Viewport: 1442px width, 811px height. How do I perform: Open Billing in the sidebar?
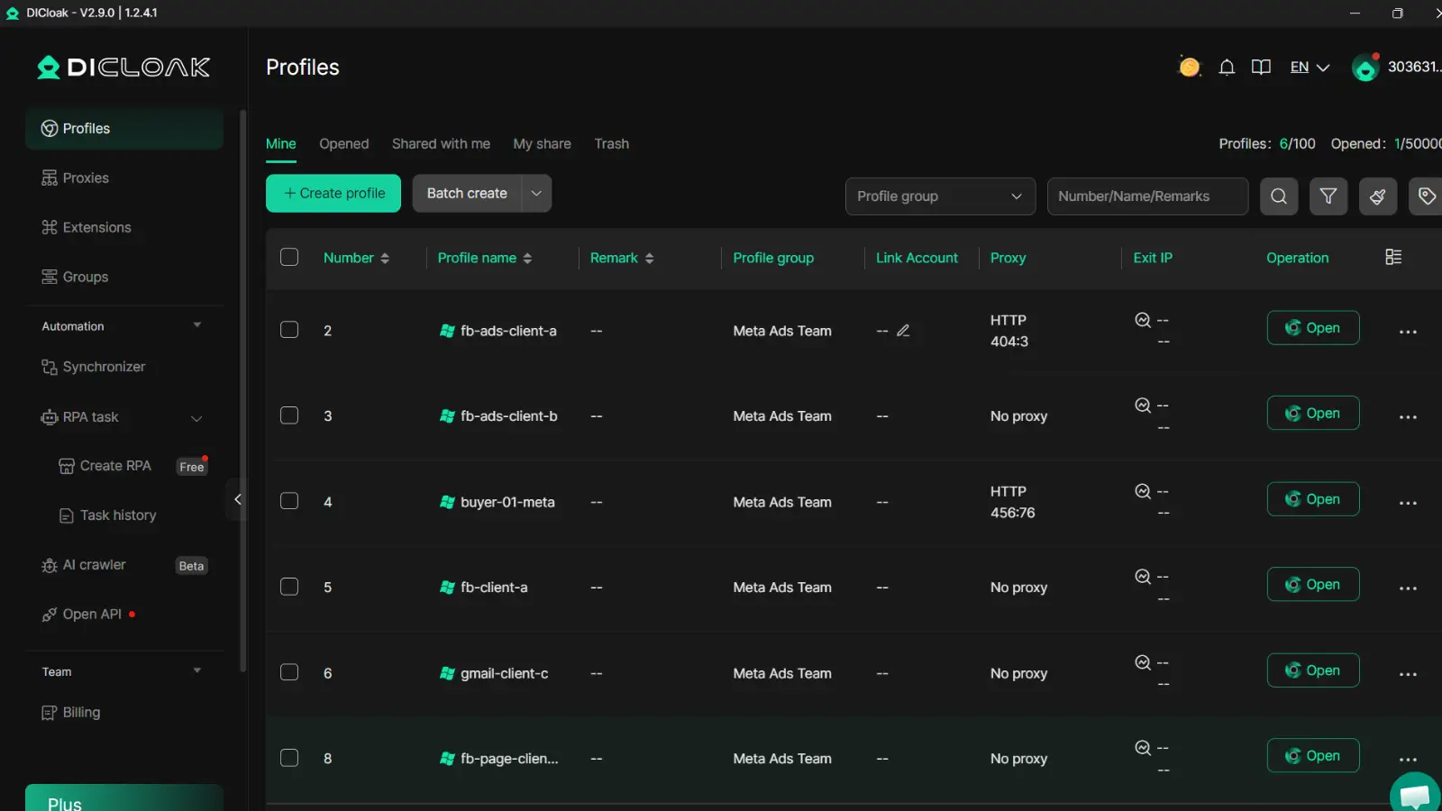point(124,713)
